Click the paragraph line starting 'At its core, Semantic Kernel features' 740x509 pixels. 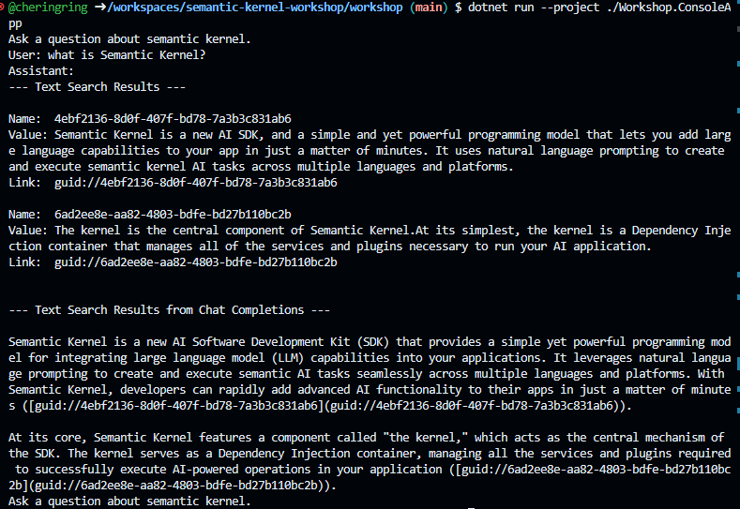click(366, 438)
